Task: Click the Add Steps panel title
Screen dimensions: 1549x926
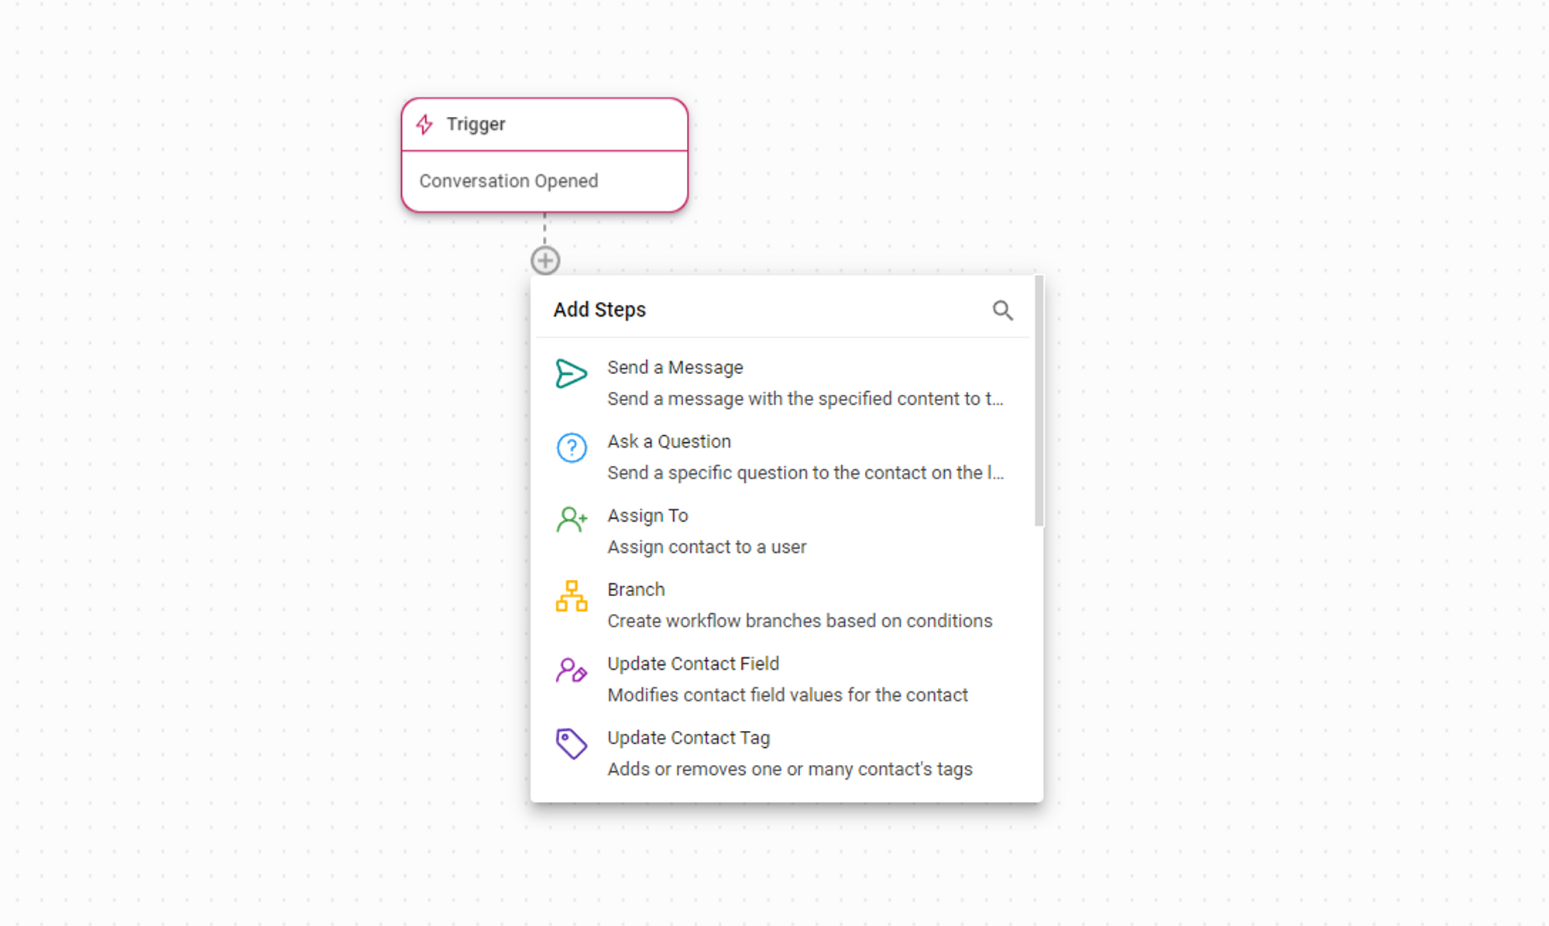Action: point(599,310)
